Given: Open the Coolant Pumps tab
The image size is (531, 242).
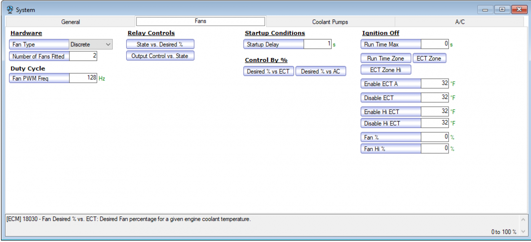Looking at the screenshot, I should coord(330,22).
